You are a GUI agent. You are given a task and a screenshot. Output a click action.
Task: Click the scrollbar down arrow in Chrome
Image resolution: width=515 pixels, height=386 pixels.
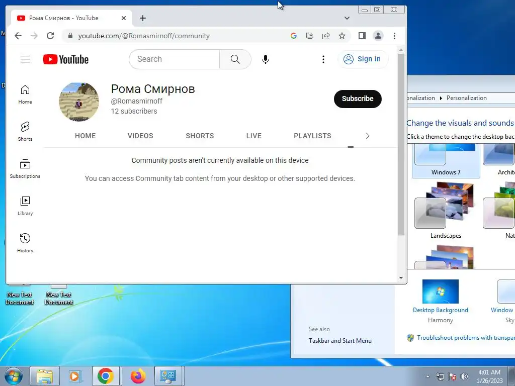coord(401,277)
